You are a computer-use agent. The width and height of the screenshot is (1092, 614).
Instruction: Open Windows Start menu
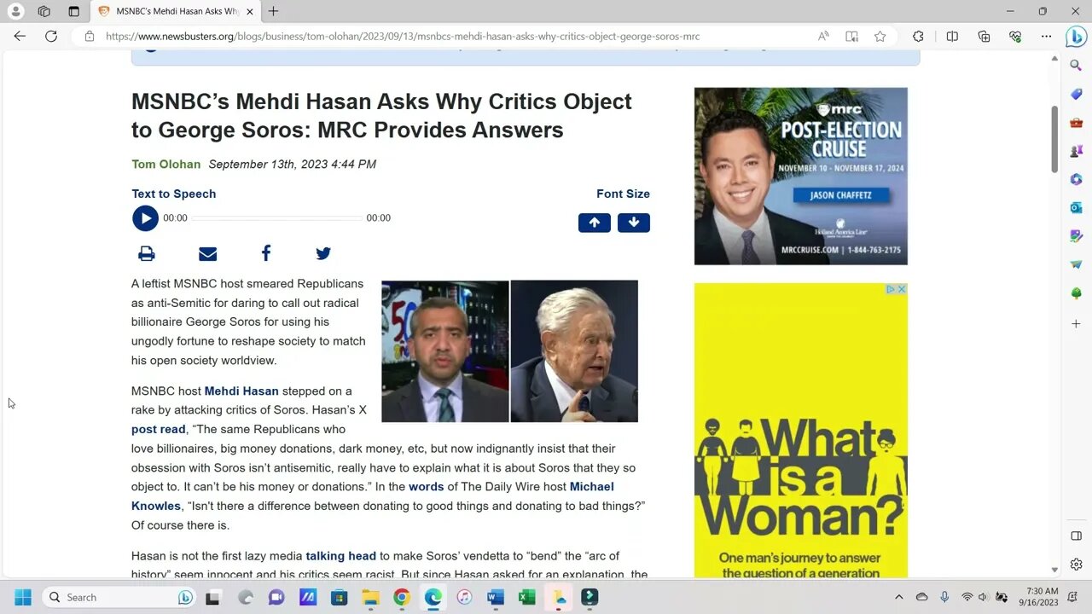[23, 597]
